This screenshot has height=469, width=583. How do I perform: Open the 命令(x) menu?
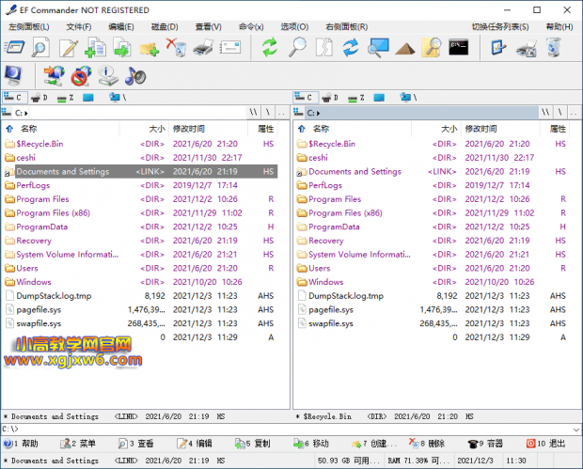point(252,27)
